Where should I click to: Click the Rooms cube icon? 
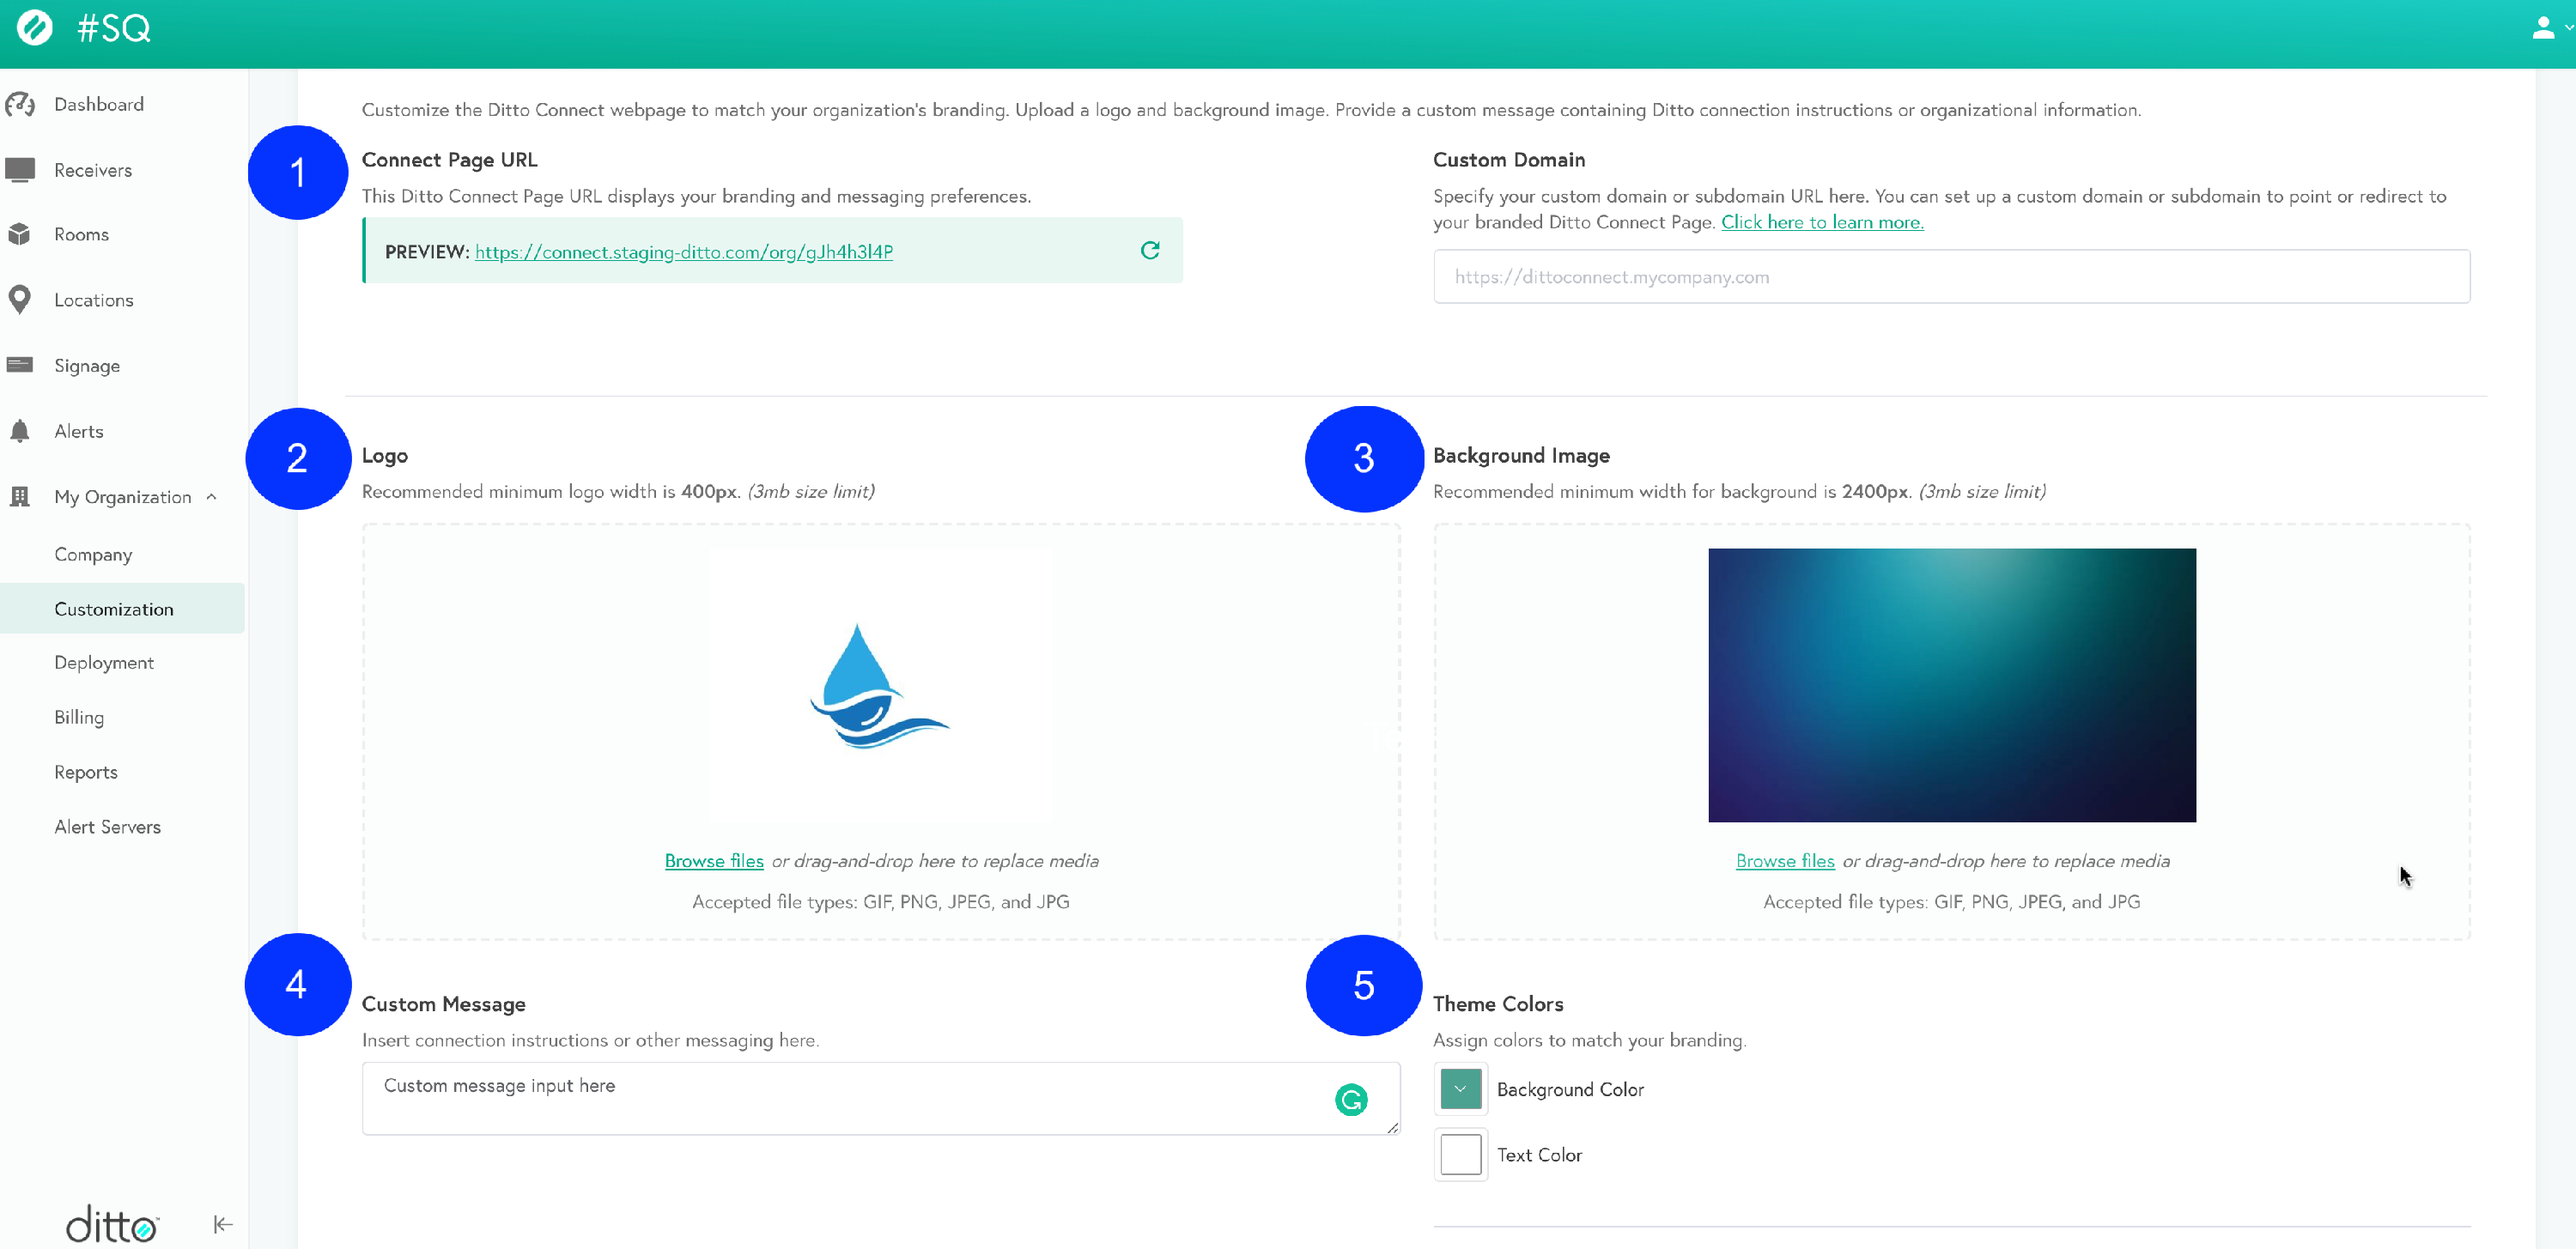[20, 234]
